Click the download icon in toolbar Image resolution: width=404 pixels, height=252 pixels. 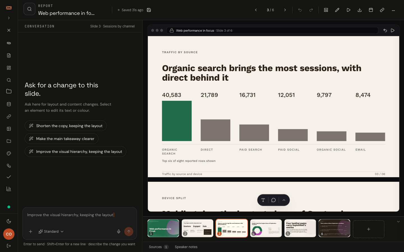coord(360,10)
